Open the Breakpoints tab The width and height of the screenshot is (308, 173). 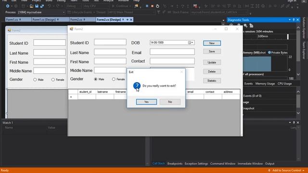(175, 163)
